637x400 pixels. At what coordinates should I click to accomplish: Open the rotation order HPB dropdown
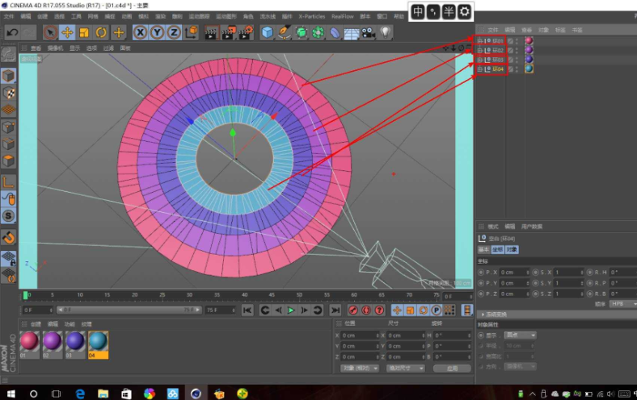620,304
